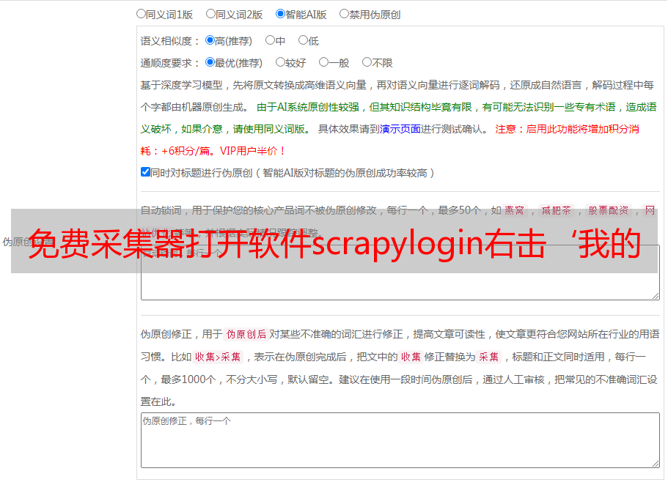This screenshot has width=668, height=482.
Task: Open the 演示页面 link
Action: [400, 129]
